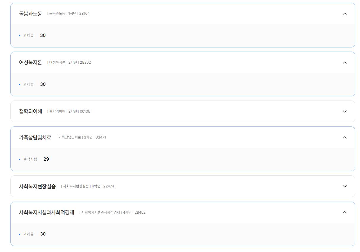Select the 출석시험 item under 가족상담및치료
The height and width of the screenshot is (252, 360).
(x=30, y=159)
